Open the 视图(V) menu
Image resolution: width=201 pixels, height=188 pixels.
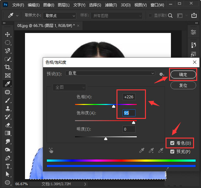tap(141, 5)
